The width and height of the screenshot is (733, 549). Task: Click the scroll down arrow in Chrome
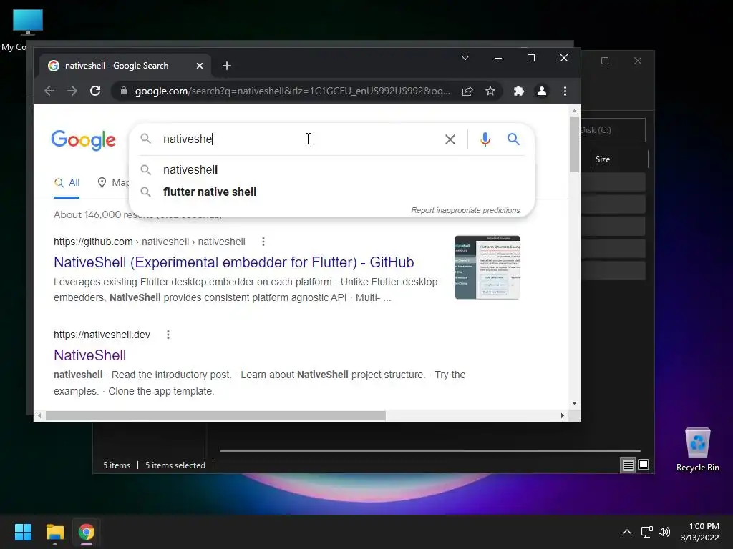click(574, 403)
